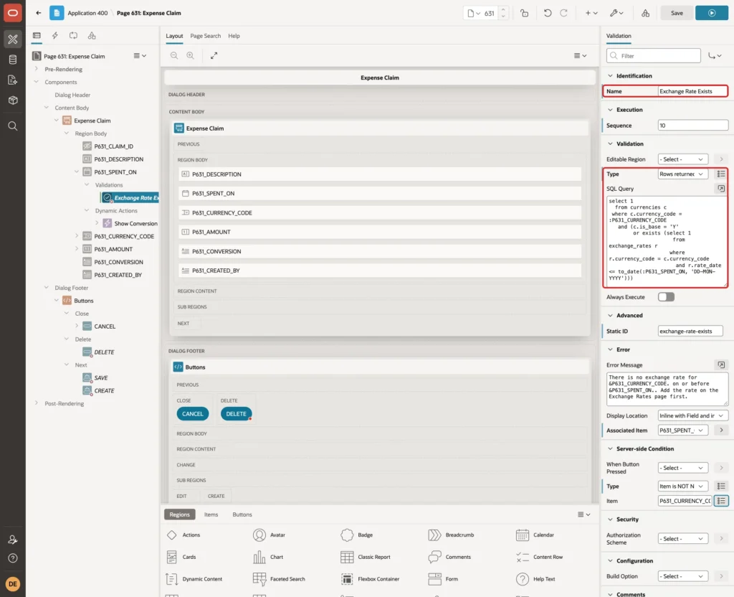This screenshot has width=734, height=597.
Task: Click the page lock icon in toolbar
Action: point(524,13)
